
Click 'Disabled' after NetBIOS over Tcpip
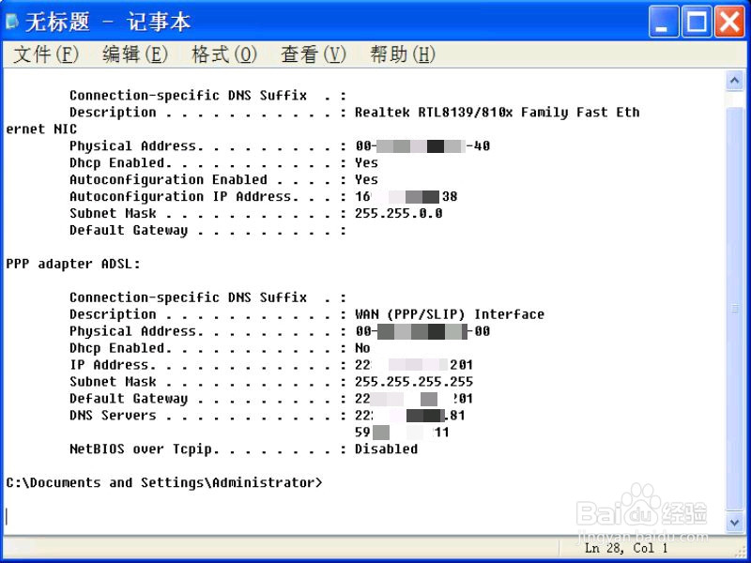click(x=386, y=449)
